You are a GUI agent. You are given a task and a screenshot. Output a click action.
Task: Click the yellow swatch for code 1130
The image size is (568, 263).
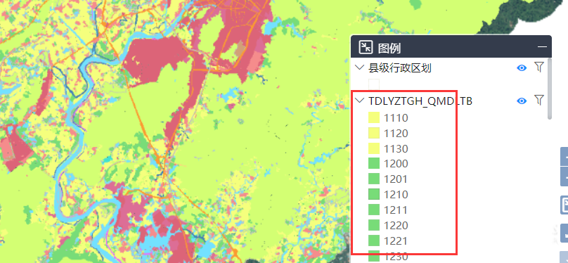tap(374, 148)
